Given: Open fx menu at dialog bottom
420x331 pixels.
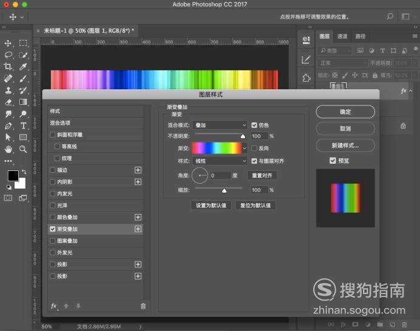Looking at the screenshot, I should pos(54,306).
